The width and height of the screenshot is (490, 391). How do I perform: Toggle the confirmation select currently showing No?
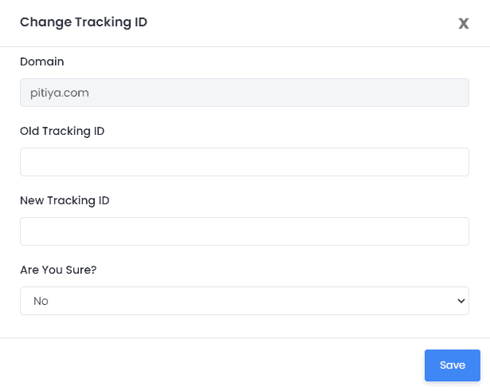pos(245,301)
